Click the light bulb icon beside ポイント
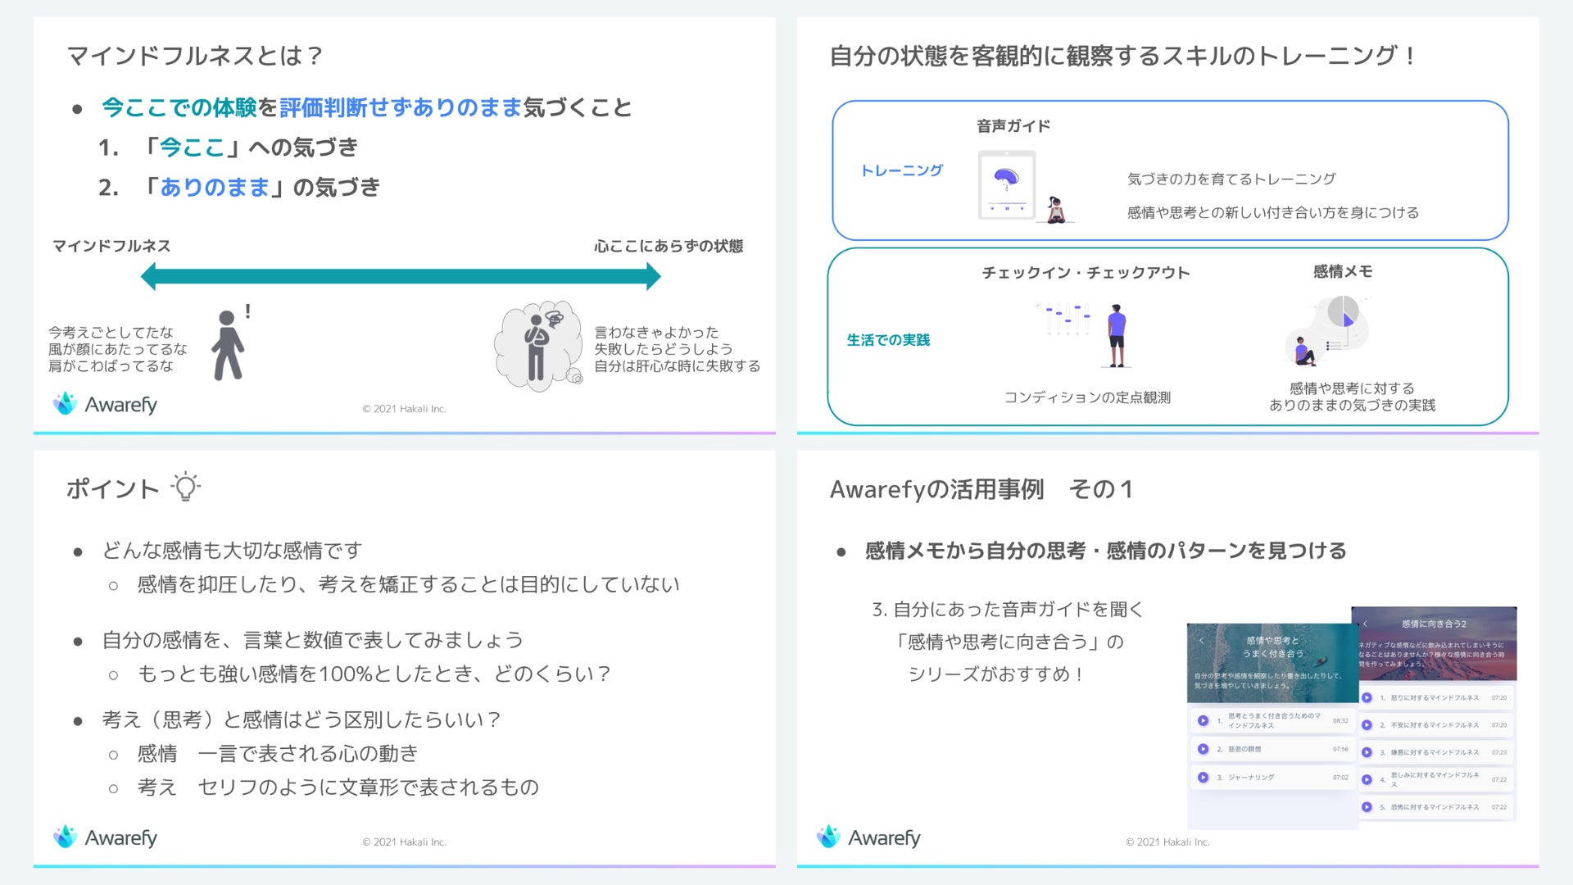 pyautogui.click(x=186, y=487)
